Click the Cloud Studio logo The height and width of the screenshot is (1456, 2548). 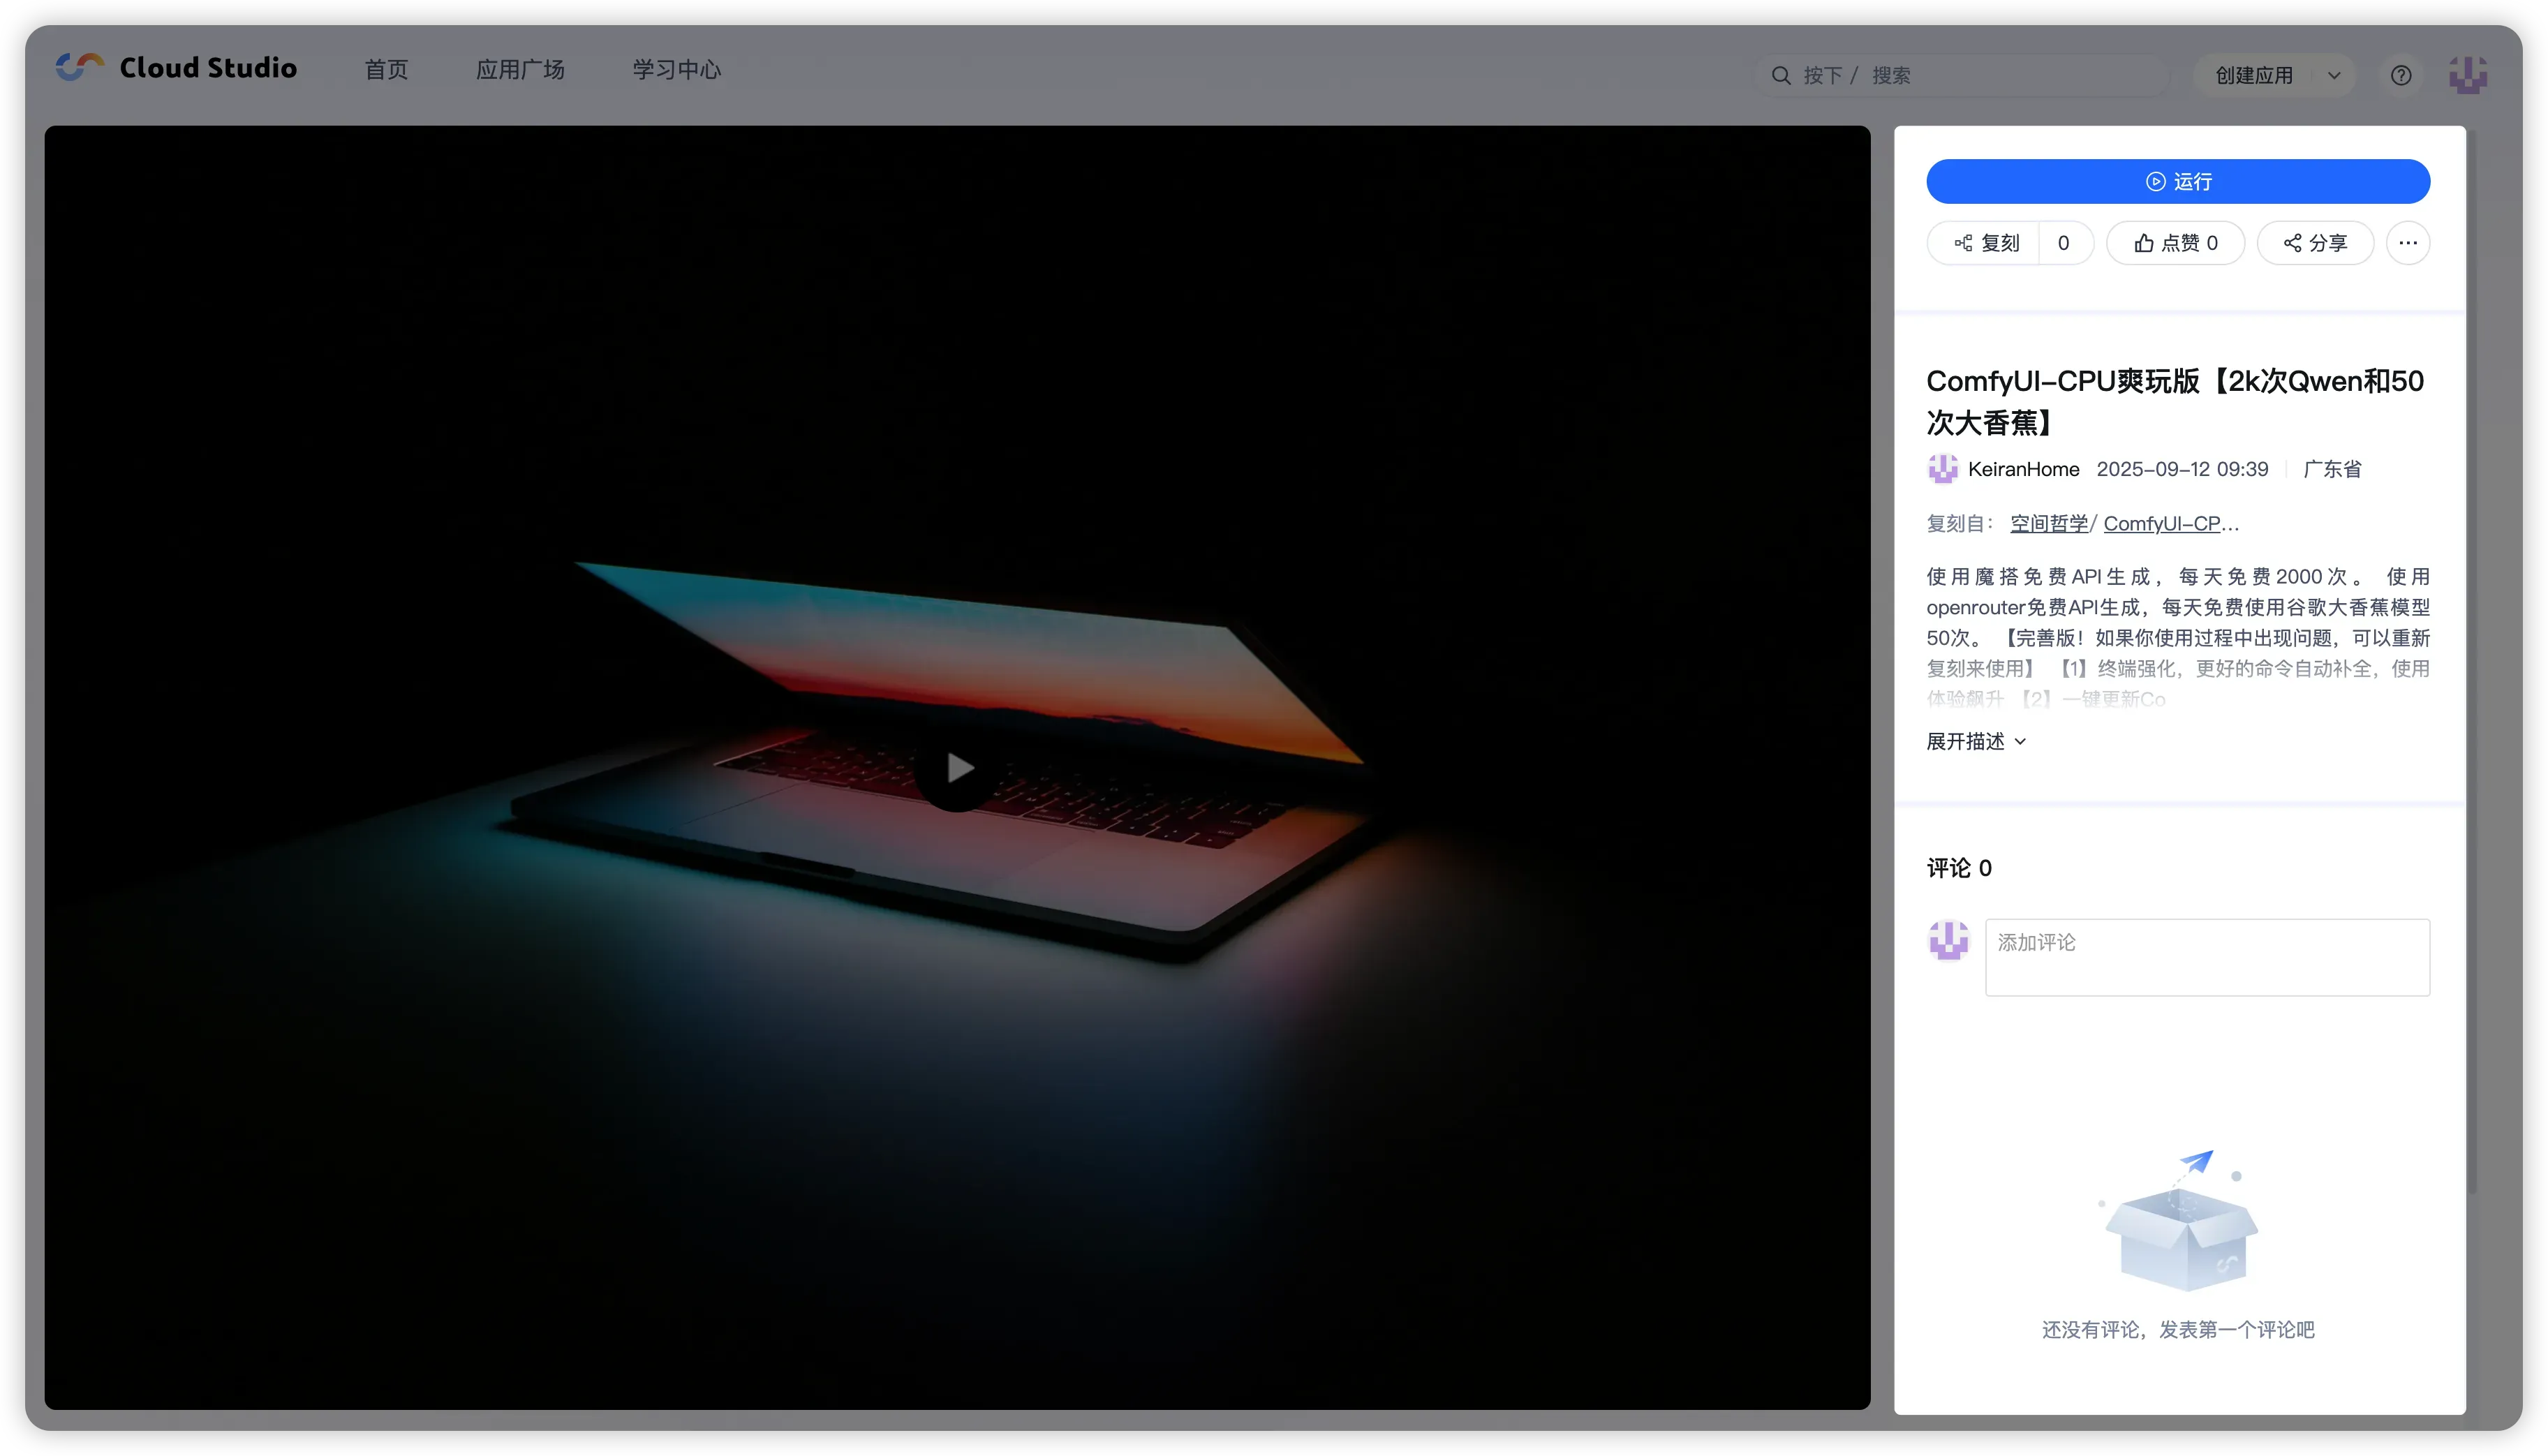[176, 68]
